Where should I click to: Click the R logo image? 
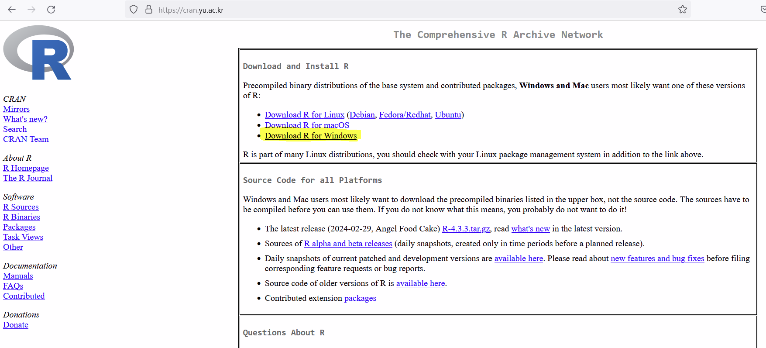point(38,53)
